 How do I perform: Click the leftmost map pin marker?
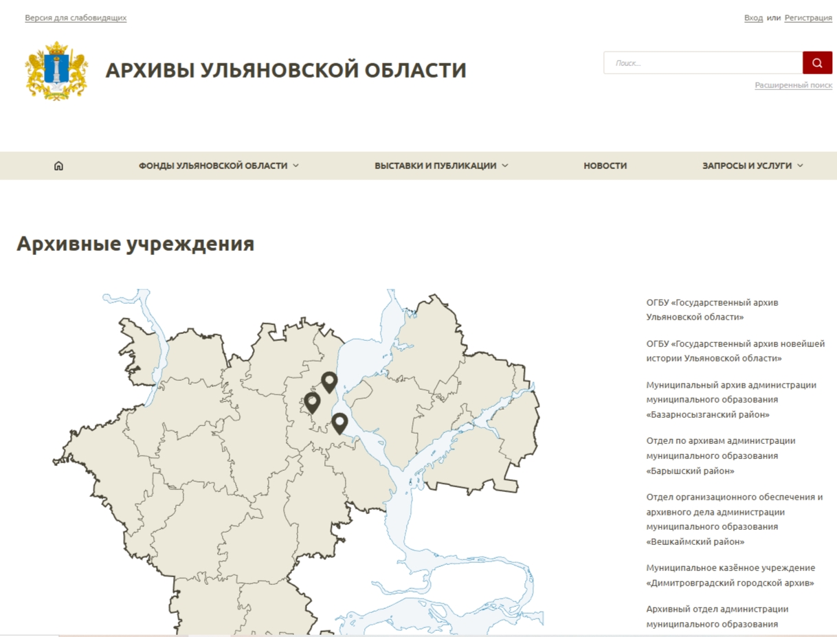312,402
